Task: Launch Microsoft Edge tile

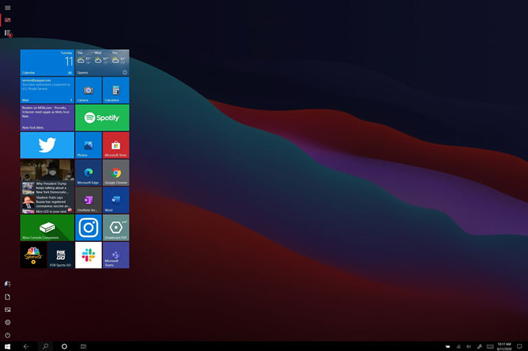Action: (x=88, y=173)
